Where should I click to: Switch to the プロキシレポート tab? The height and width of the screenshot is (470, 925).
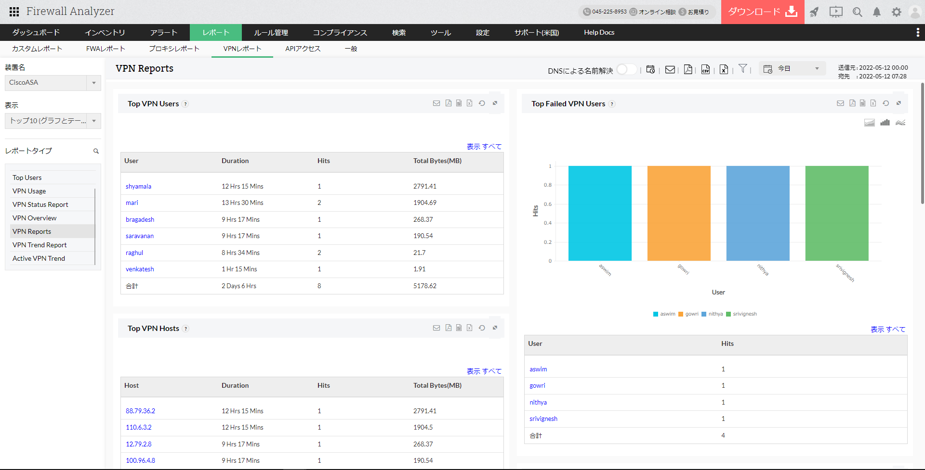[x=174, y=49]
